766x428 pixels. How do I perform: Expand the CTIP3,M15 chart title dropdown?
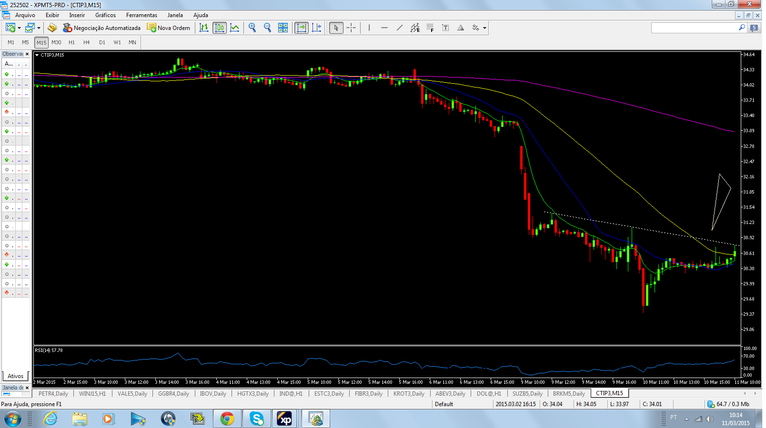(37, 55)
